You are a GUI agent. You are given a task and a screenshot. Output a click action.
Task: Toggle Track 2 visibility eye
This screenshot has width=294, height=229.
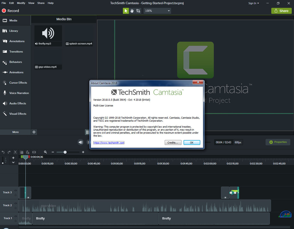coord(16,204)
